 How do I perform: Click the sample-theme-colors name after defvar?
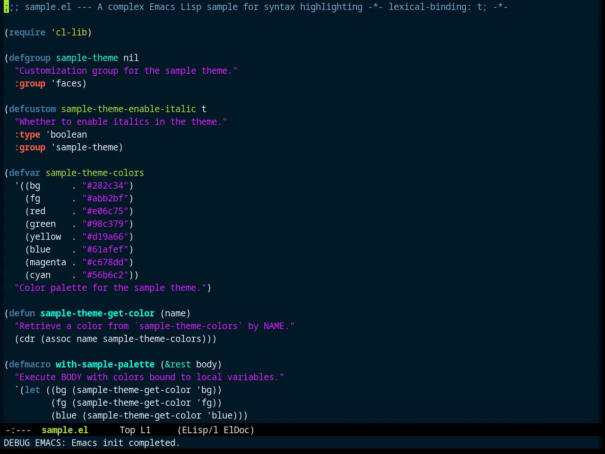[x=95, y=173]
